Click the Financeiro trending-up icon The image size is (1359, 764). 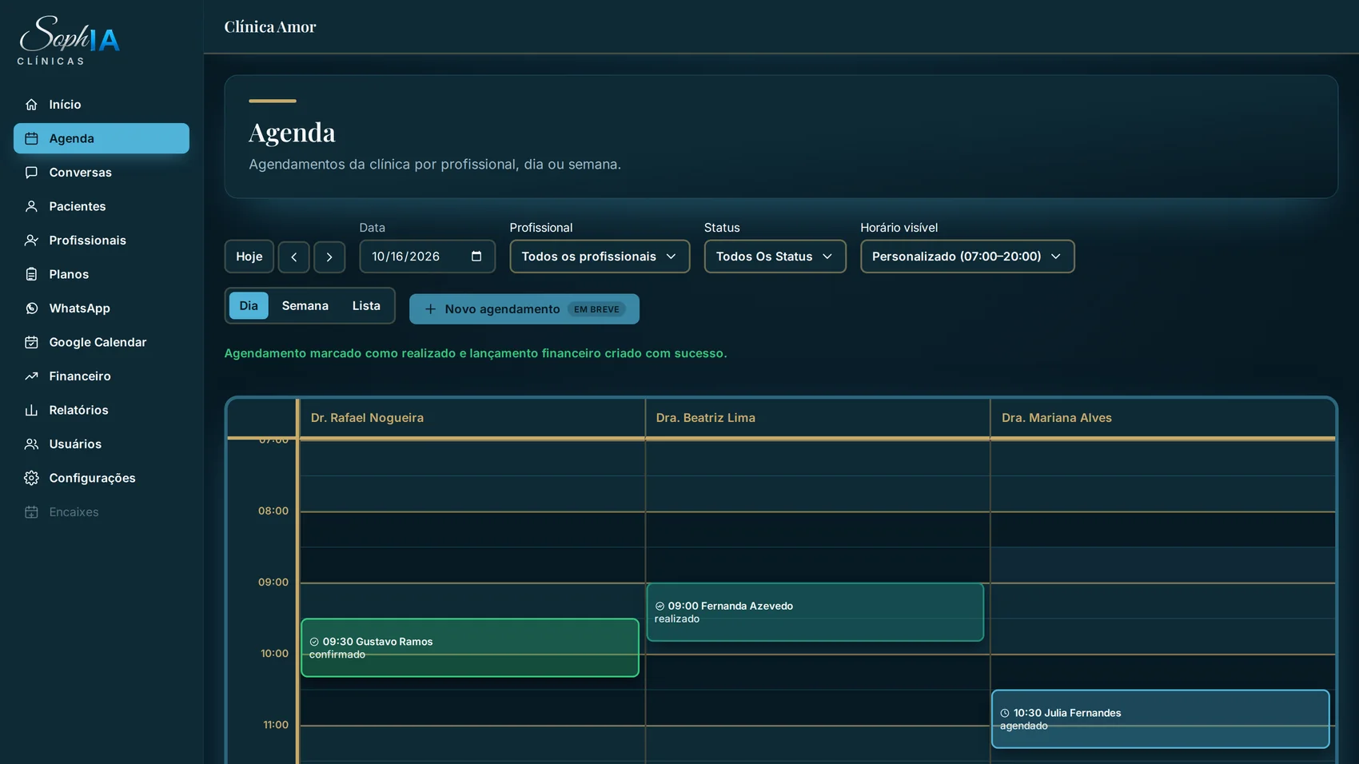pos(31,376)
